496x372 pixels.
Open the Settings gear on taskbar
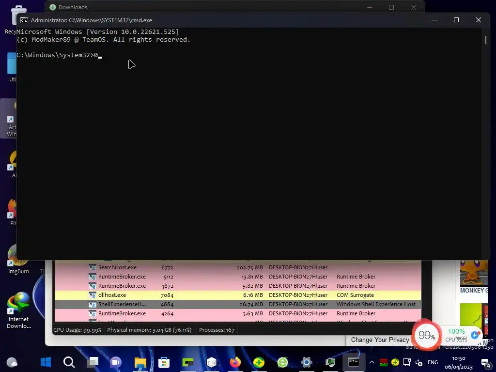[x=306, y=362]
